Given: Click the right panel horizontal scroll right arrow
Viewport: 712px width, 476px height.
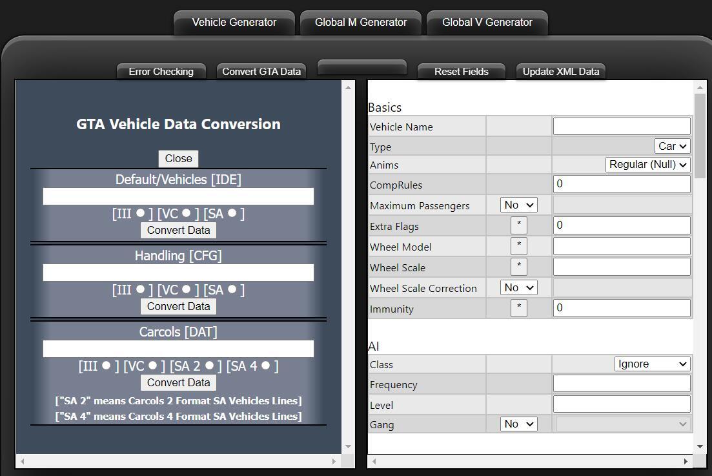Looking at the screenshot, I should pos(686,461).
